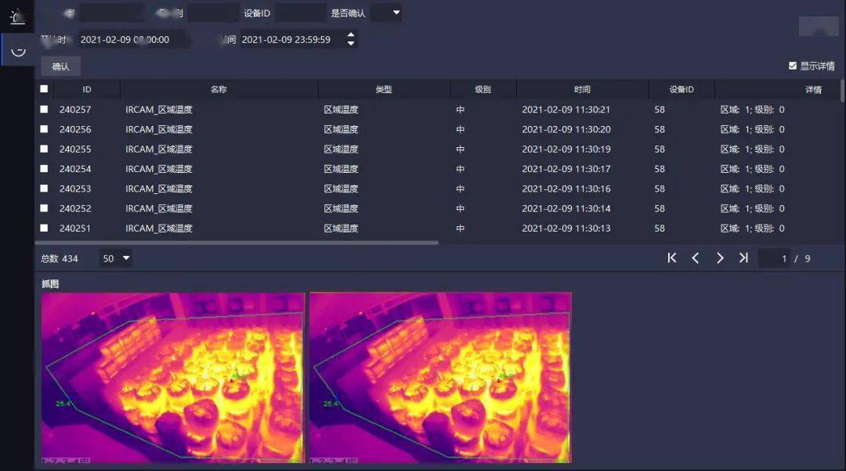Jump to last page of results
Viewport: 846px width, 471px height.
(x=743, y=258)
